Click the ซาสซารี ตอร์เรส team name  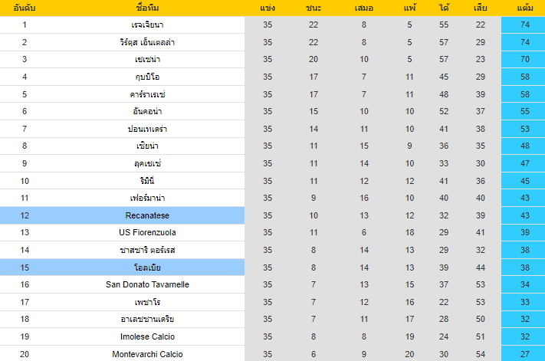[x=146, y=250]
